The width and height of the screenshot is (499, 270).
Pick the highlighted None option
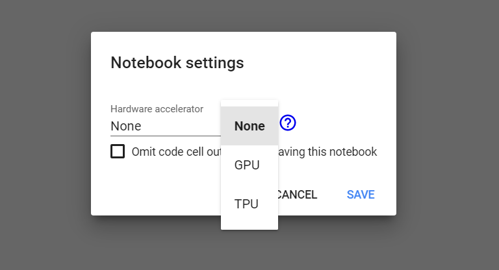249,126
